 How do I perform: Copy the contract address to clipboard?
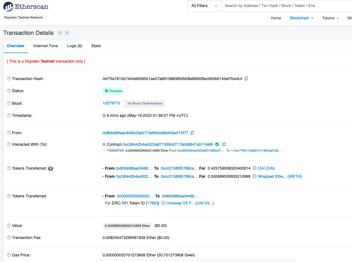[x=224, y=144]
